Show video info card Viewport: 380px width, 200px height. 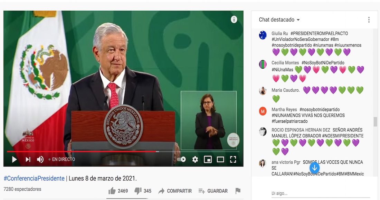pos(234,19)
